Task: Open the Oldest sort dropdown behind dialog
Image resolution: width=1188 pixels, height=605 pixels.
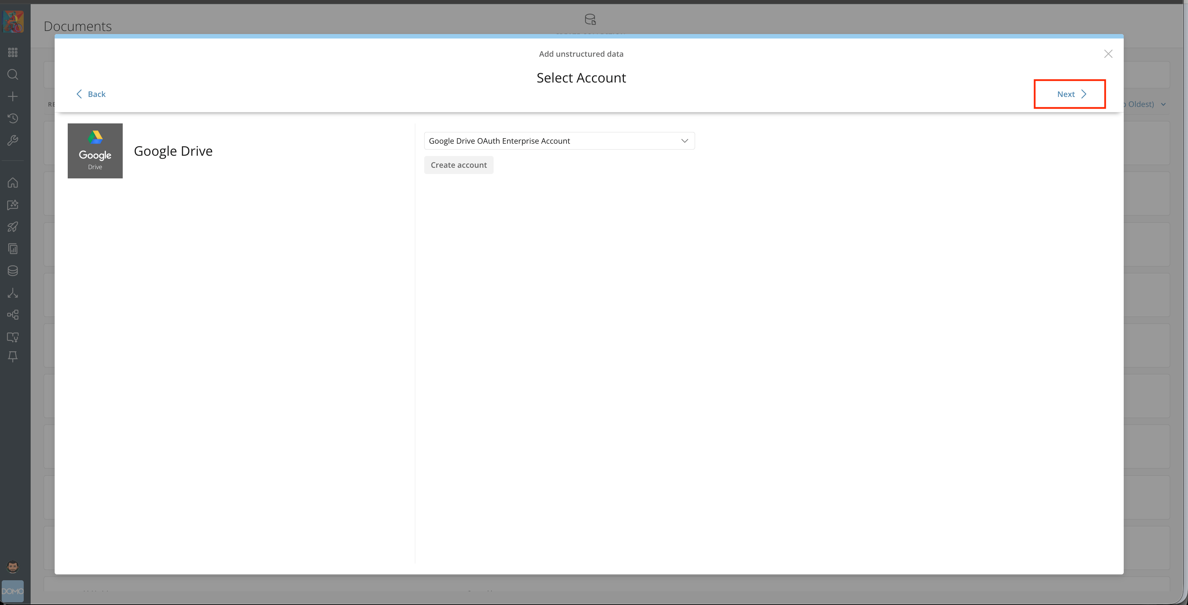Action: [1146, 104]
